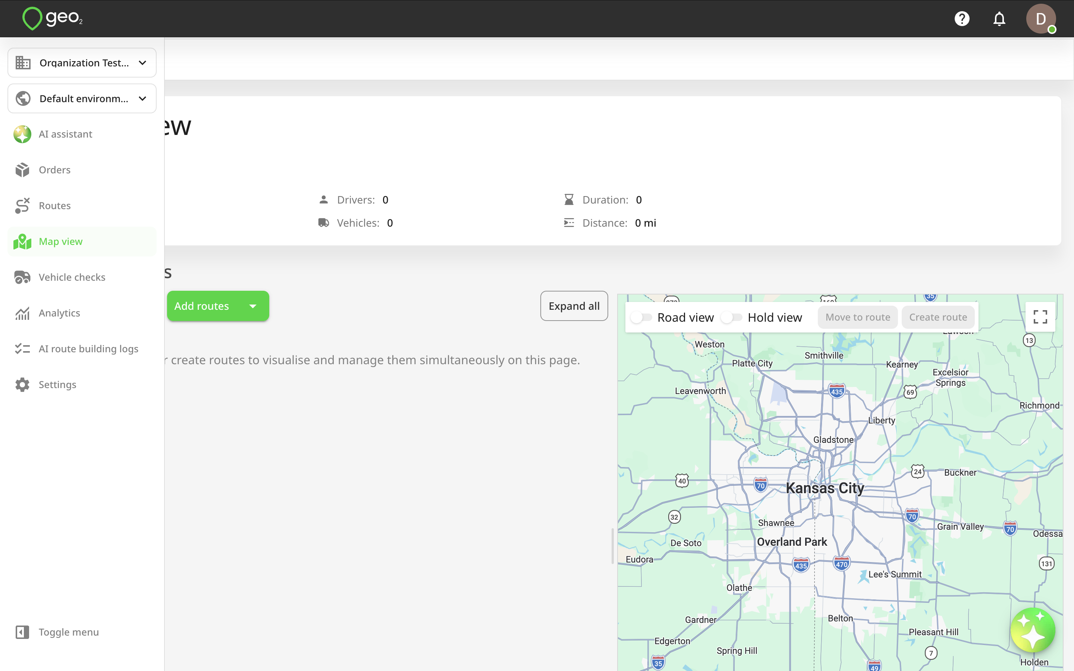Viewport: 1074px width, 671px height.
Task: Click the Toggle menu label
Action: [x=69, y=632]
